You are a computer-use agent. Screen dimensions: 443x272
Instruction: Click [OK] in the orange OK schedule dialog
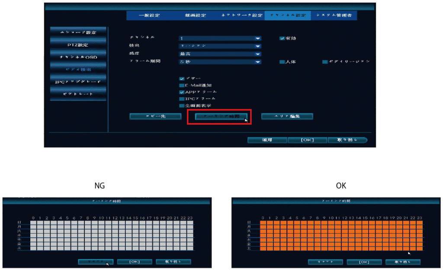pyautogui.click(x=364, y=262)
